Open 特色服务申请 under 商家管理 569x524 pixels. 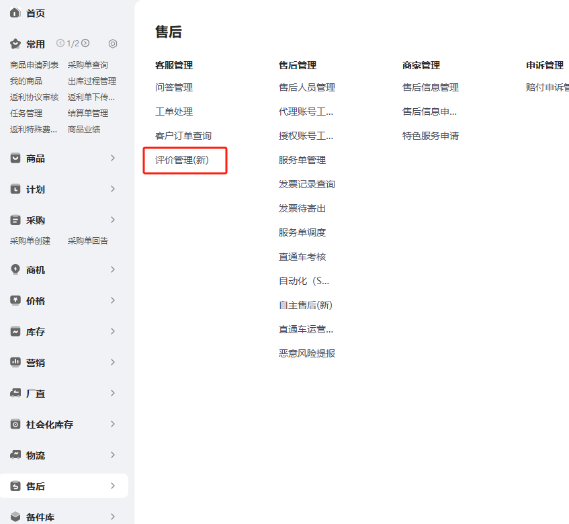[431, 136]
